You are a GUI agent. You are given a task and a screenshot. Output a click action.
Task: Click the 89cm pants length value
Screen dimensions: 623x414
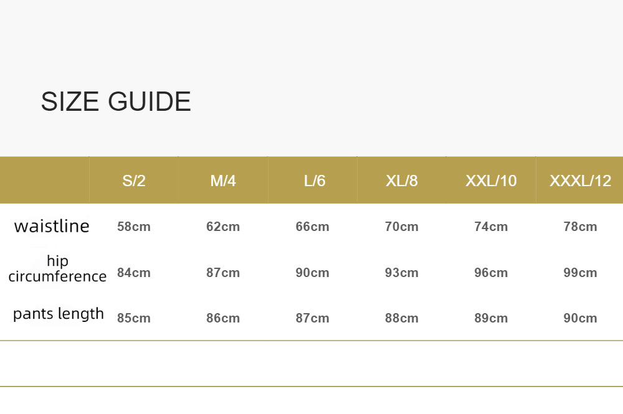point(491,318)
